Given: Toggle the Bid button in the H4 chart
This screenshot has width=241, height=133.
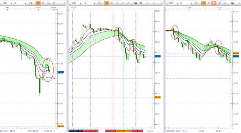Looking at the screenshot, I should pos(38,3).
